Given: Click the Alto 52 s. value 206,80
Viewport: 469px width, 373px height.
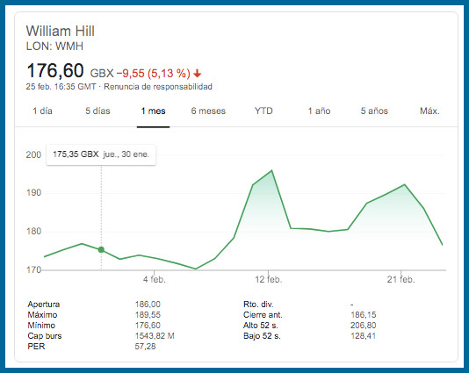Looking at the screenshot, I should [364, 326].
